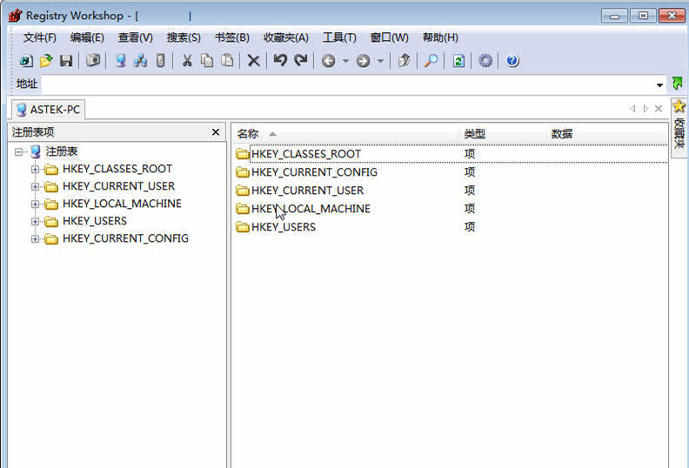Select HKEY_CURRENT_CONFIG label in the tree
689x468 pixels.
coord(125,238)
